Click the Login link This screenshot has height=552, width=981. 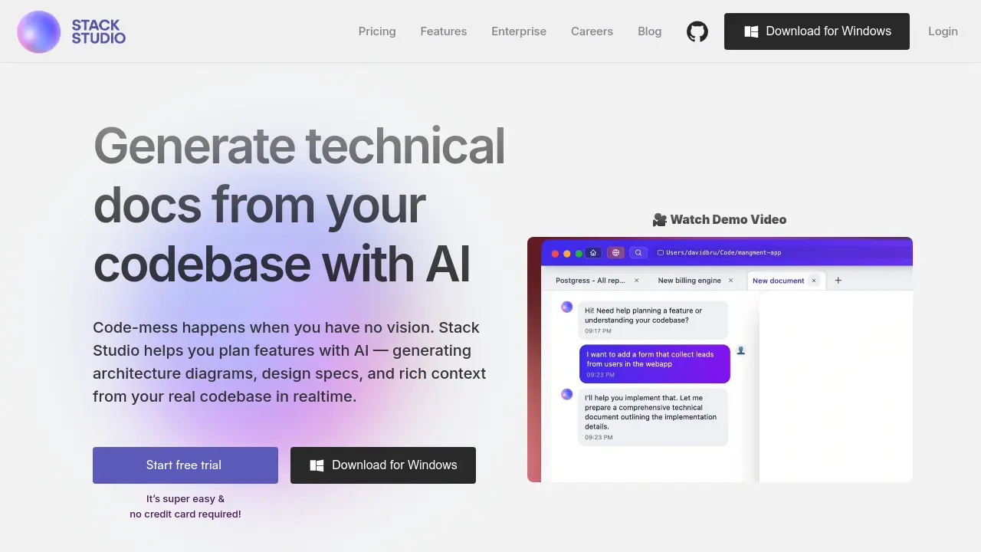click(x=943, y=31)
